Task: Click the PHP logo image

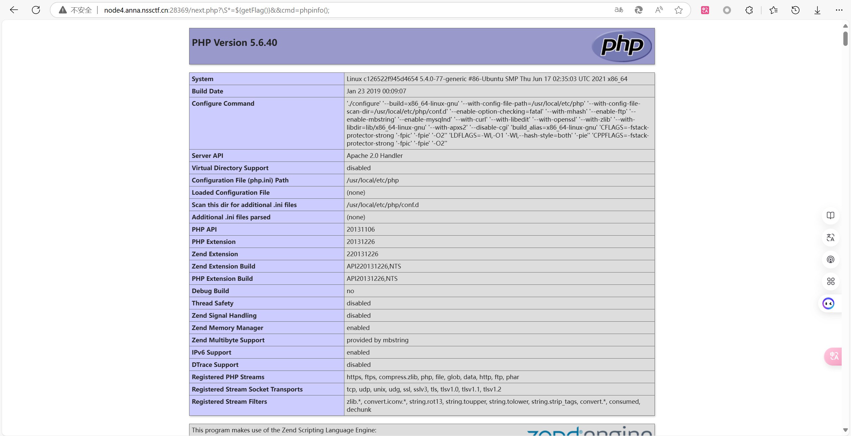Action: click(x=622, y=46)
